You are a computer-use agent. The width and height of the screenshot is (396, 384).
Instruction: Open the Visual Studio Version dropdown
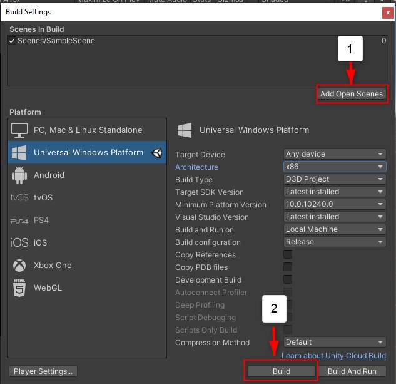point(335,217)
